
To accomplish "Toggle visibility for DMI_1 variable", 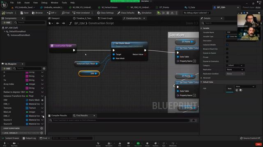I will pyautogui.click(x=42, y=104).
